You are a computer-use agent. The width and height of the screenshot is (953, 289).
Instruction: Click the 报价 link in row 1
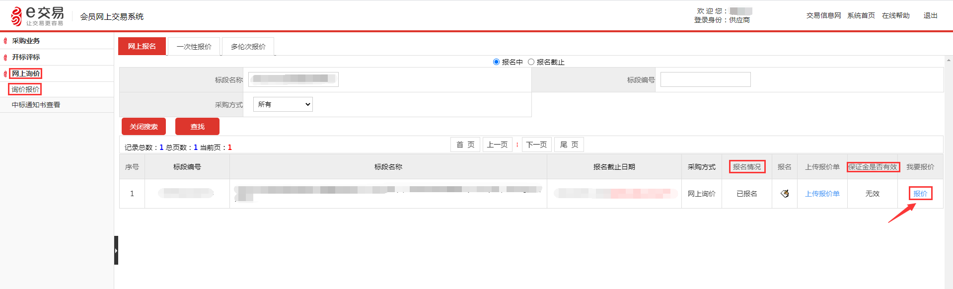[920, 194]
